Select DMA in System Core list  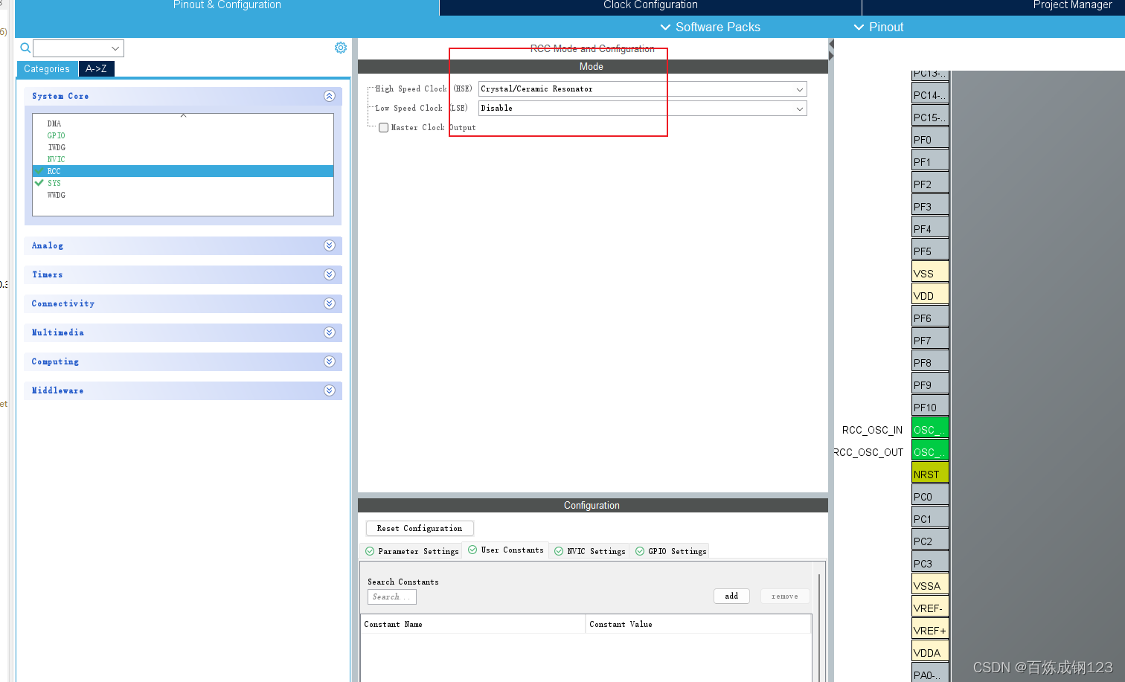pyautogui.click(x=54, y=123)
